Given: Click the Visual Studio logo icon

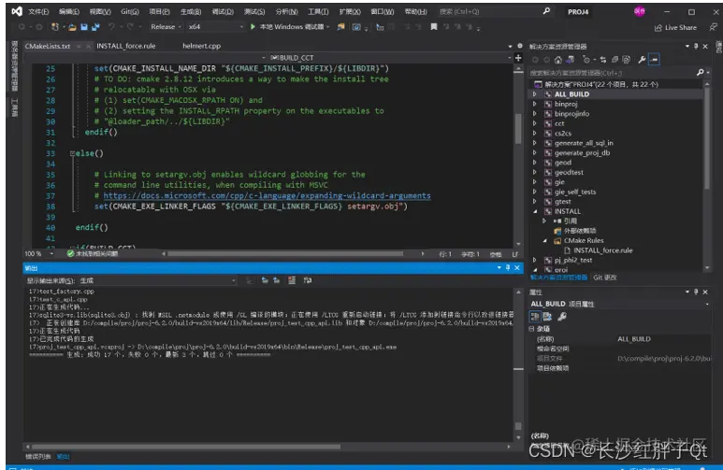Looking at the screenshot, I should pyautogui.click(x=17, y=11).
